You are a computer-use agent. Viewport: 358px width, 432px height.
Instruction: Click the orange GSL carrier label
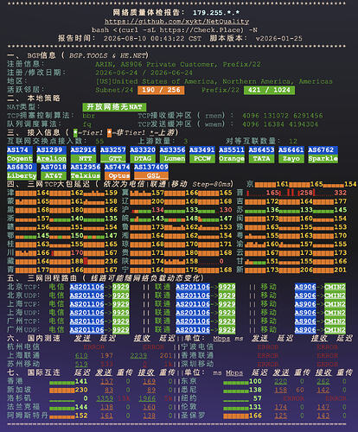pyautogui.click(x=151, y=175)
